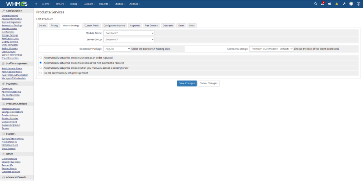The image size is (363, 181).
Task: Open Servers link
Action: (5, 128)
